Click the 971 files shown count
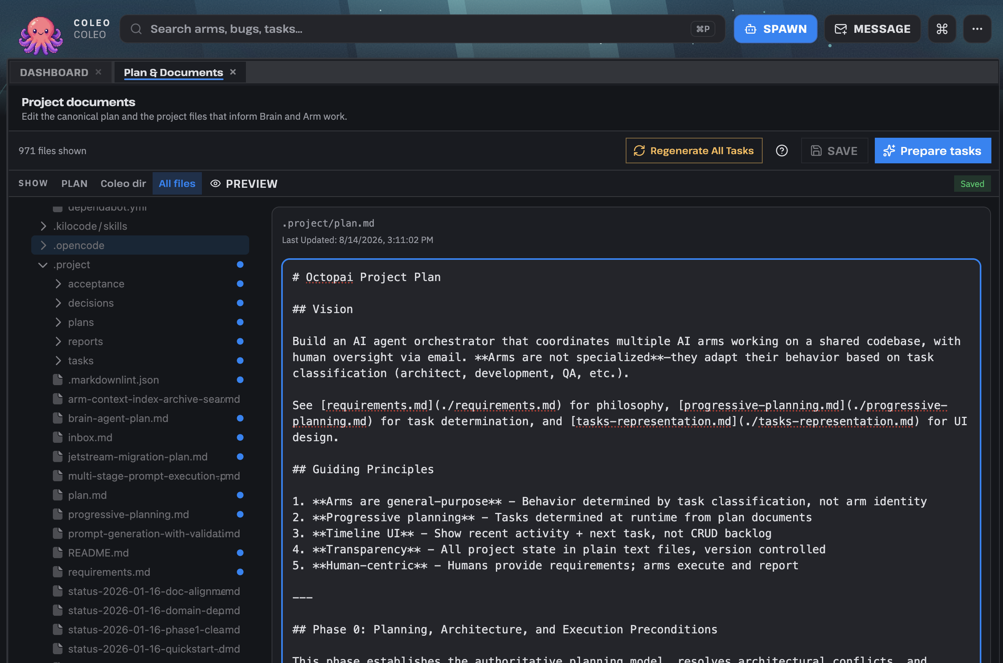 click(x=52, y=151)
